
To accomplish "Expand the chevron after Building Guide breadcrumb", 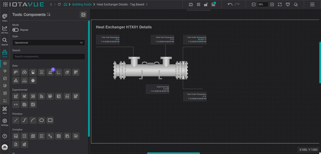I will point(94,4).
